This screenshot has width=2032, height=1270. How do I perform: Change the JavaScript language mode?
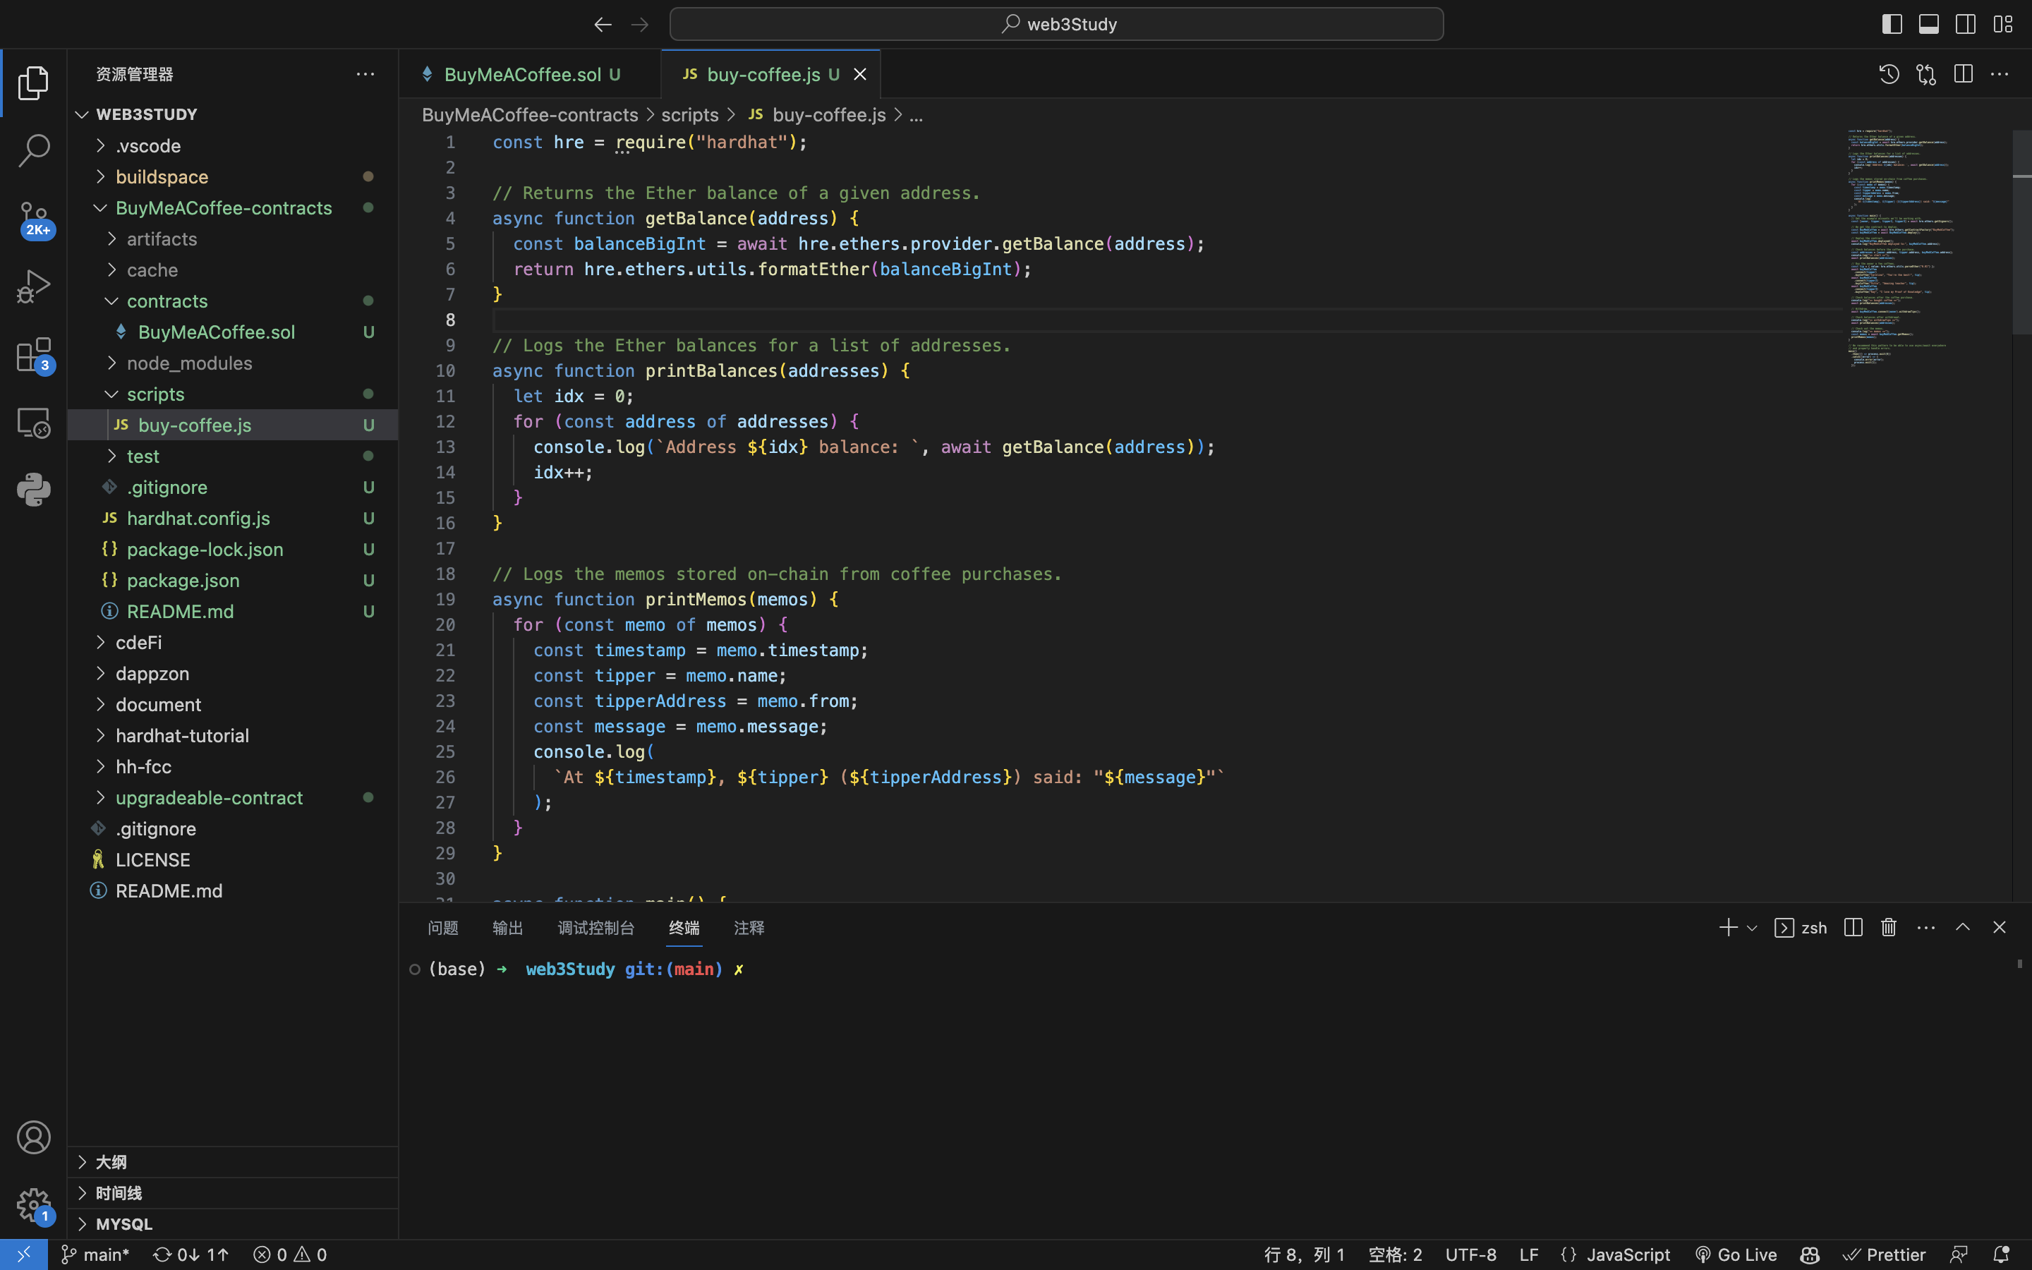1628,1255
